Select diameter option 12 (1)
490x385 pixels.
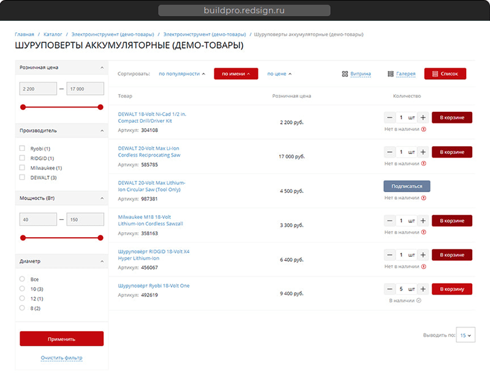(22, 298)
